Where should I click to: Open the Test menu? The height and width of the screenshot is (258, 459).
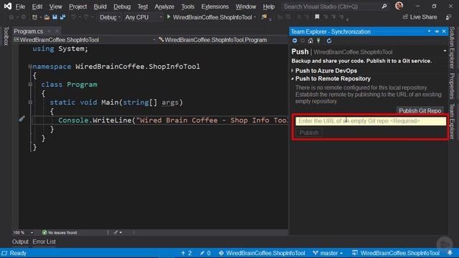point(143,6)
